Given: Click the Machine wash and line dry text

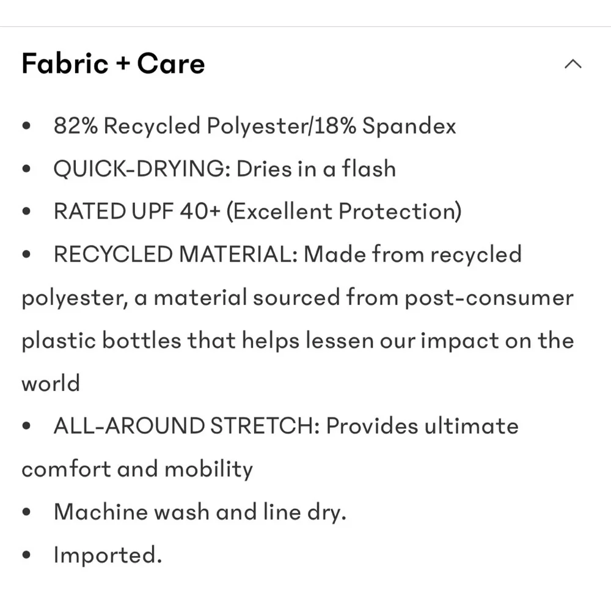Looking at the screenshot, I should coord(200,511).
